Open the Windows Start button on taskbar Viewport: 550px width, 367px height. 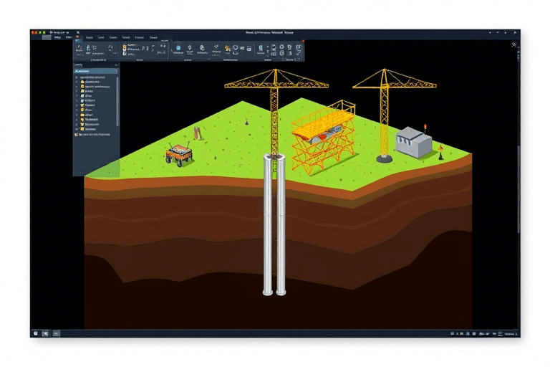pos(34,333)
